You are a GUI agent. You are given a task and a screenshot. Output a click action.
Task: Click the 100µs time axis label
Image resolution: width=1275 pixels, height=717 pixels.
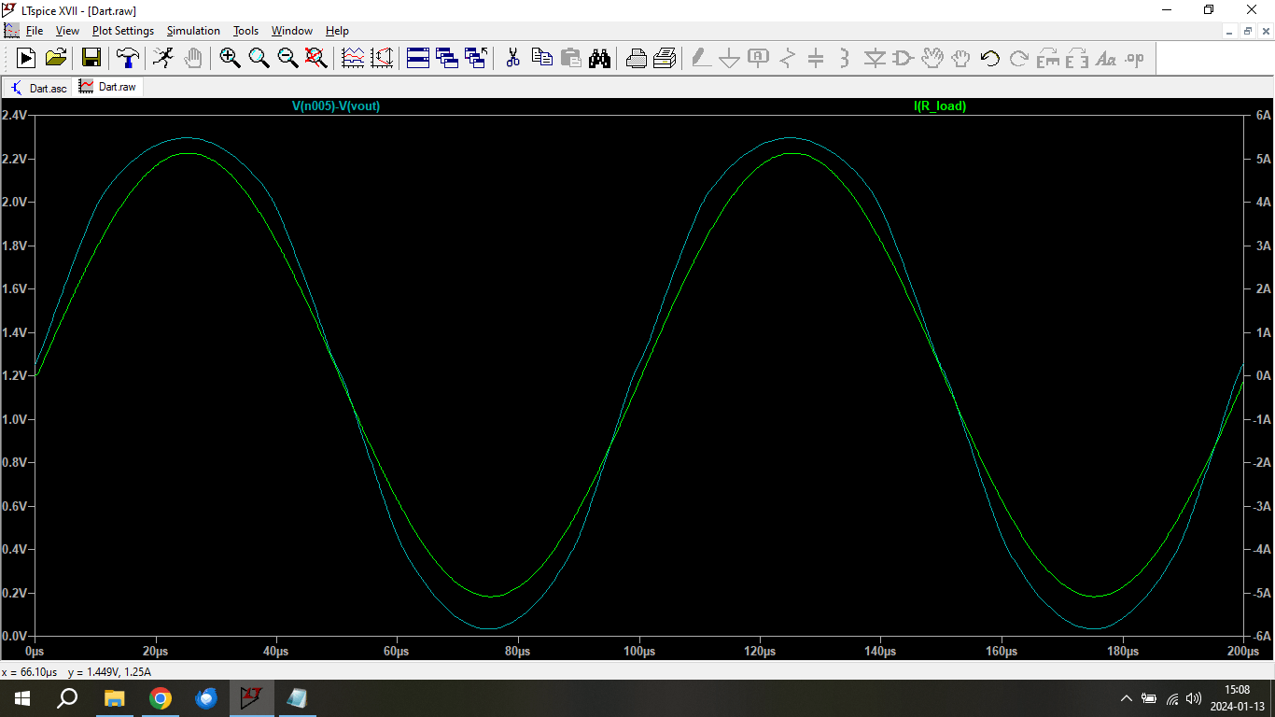(639, 651)
